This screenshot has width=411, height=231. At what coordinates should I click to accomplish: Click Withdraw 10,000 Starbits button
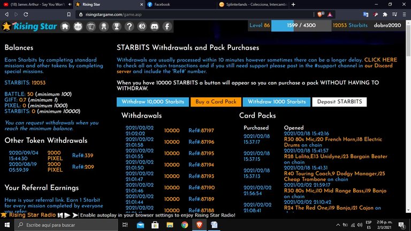tap(153, 102)
